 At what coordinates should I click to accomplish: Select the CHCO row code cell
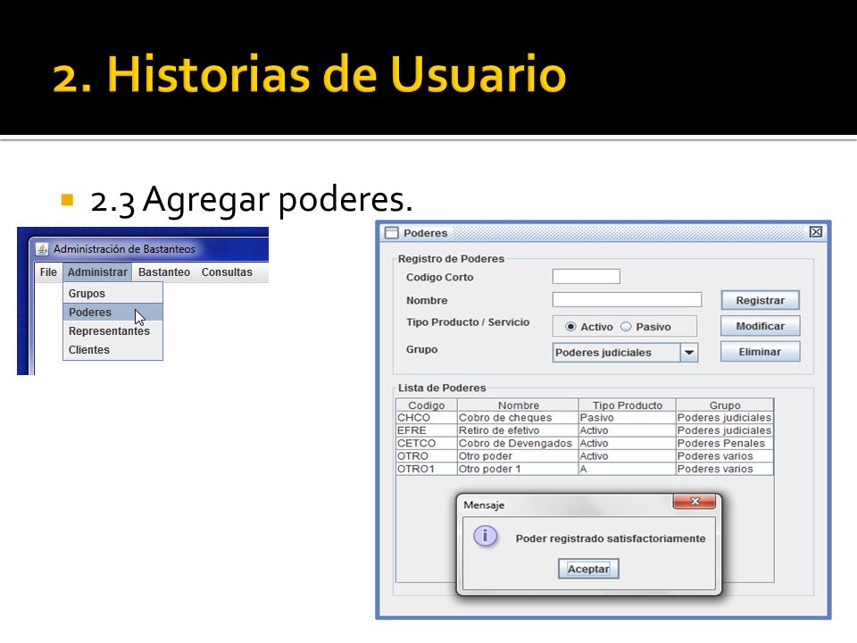[427, 418]
